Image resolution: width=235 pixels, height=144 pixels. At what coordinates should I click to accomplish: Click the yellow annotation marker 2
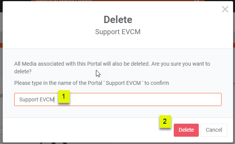tap(165, 121)
